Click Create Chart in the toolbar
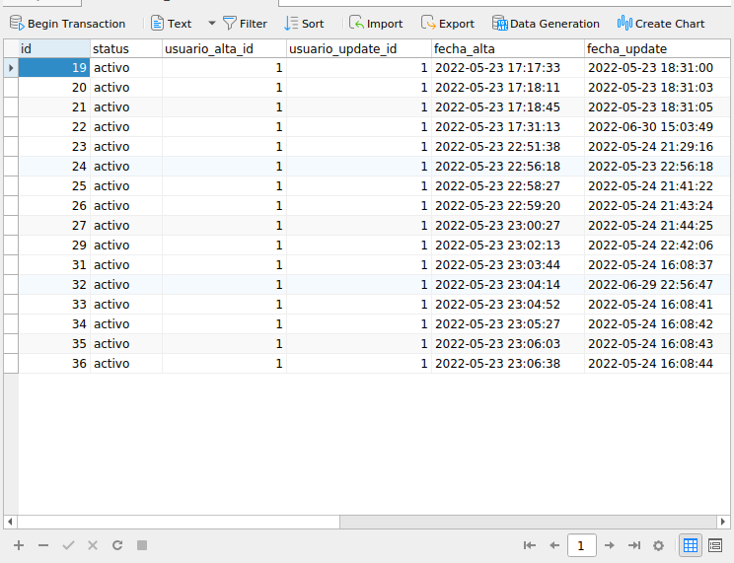Image resolution: width=734 pixels, height=563 pixels. pyautogui.click(x=661, y=24)
